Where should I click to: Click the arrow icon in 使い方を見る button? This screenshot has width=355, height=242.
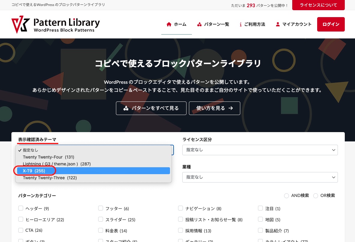tap(230, 108)
